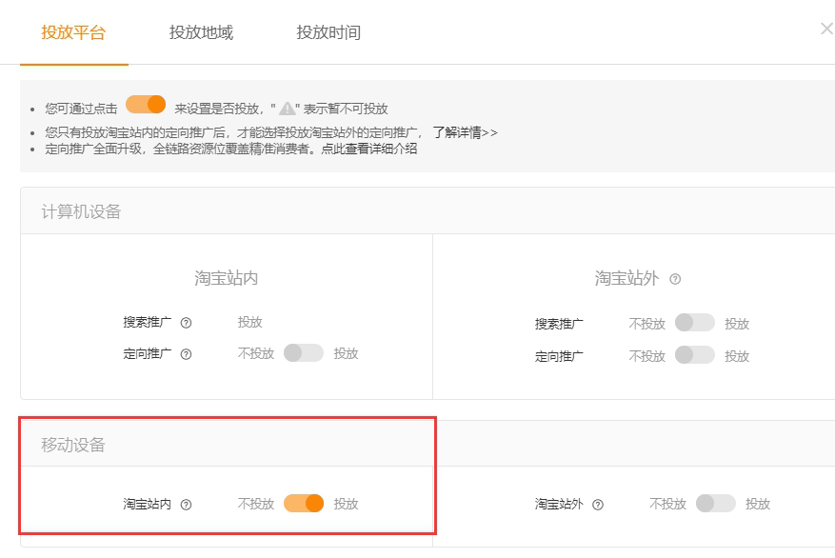Open the 投放时间 tab
The width and height of the screenshot is (835, 558).
[328, 32]
